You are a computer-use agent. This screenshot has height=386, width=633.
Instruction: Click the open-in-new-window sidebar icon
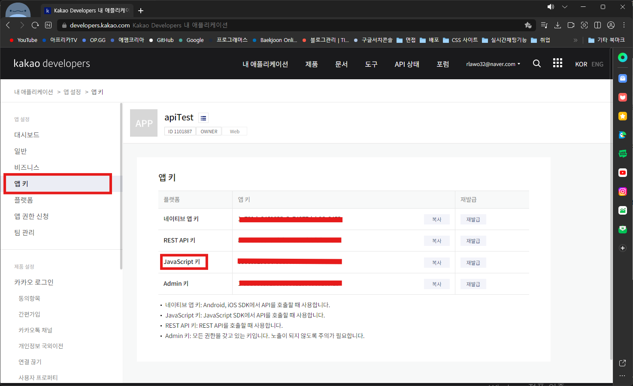(x=623, y=363)
